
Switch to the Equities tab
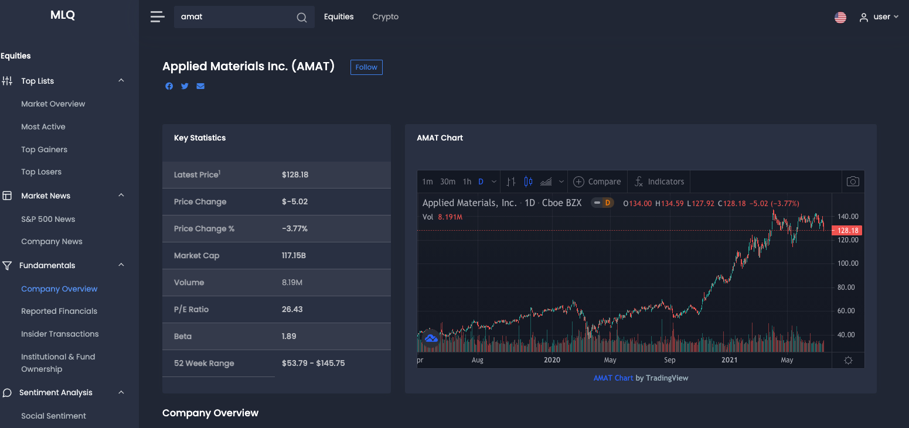[x=339, y=17]
